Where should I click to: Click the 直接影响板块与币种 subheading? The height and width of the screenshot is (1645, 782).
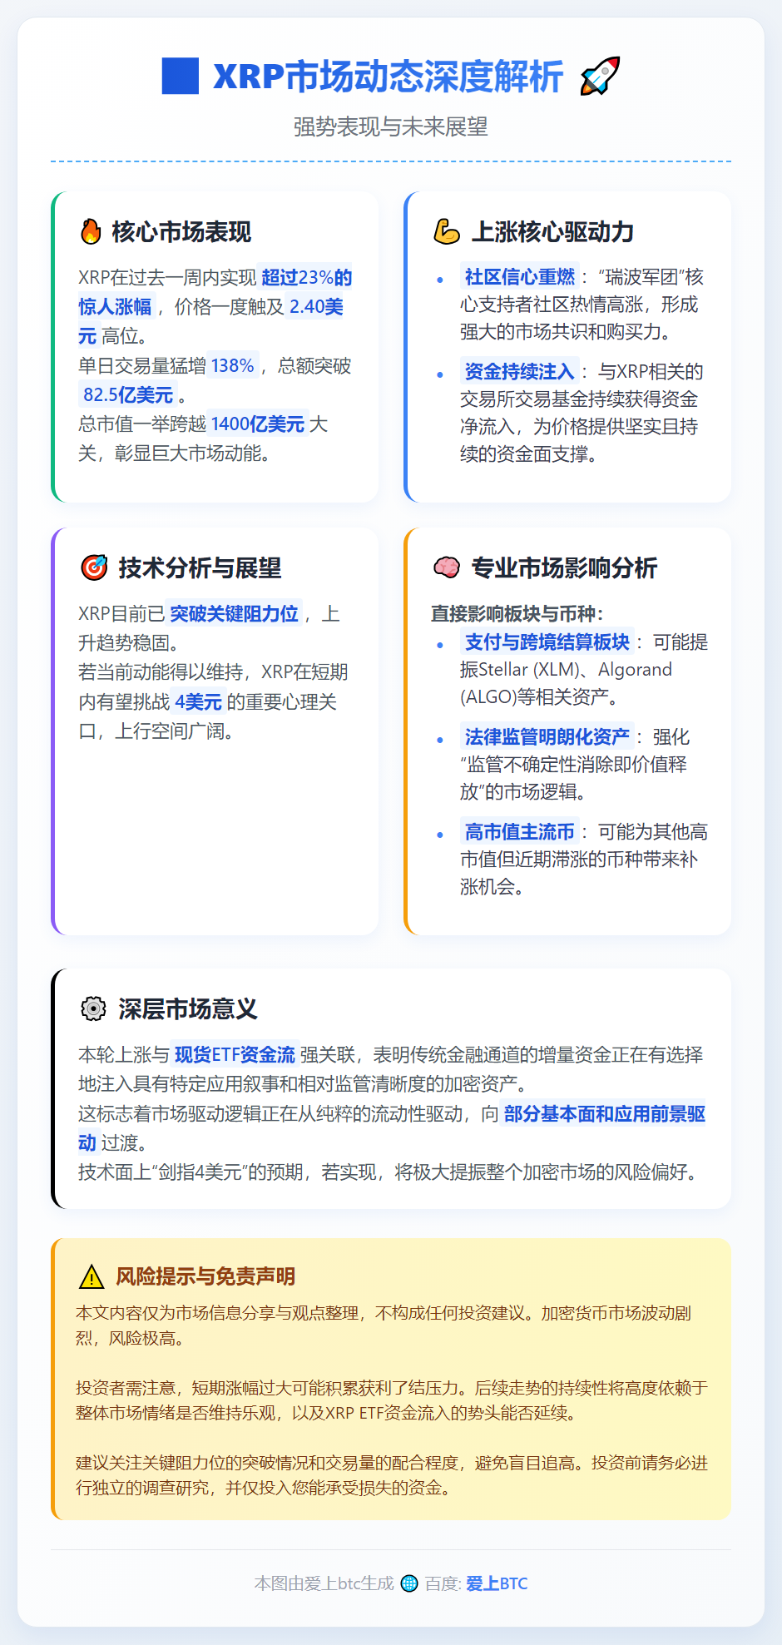coord(517,613)
